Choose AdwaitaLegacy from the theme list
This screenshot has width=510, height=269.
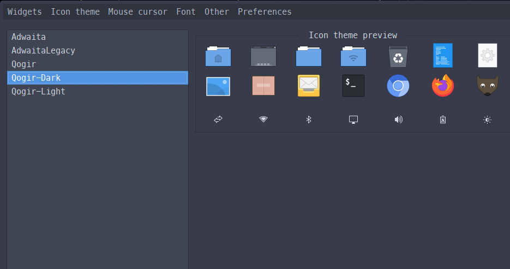[43, 51]
